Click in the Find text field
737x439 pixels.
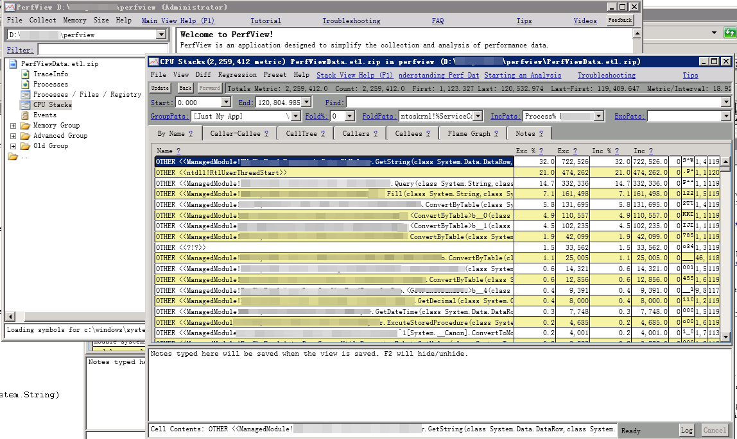coord(534,103)
